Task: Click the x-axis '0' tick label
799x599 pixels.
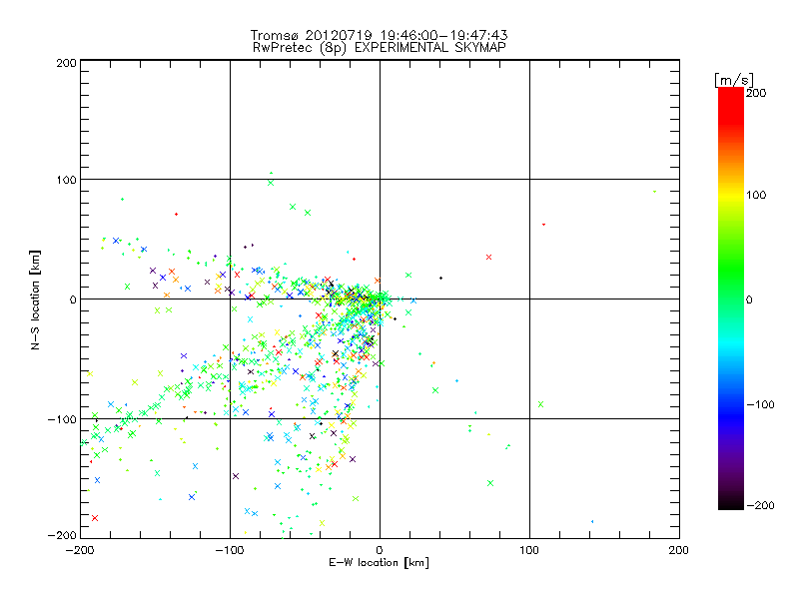Action: (380, 550)
